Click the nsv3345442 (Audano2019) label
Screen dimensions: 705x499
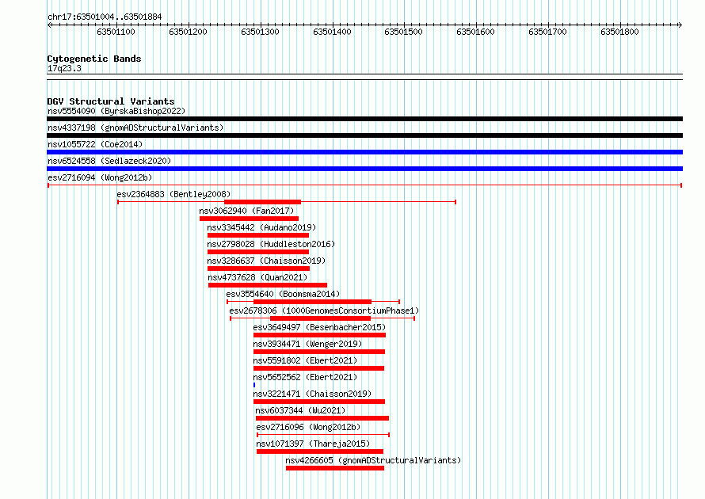261,227
